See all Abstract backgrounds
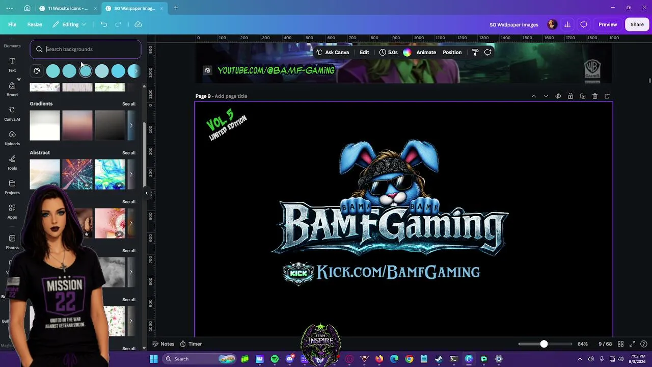 tap(129, 153)
